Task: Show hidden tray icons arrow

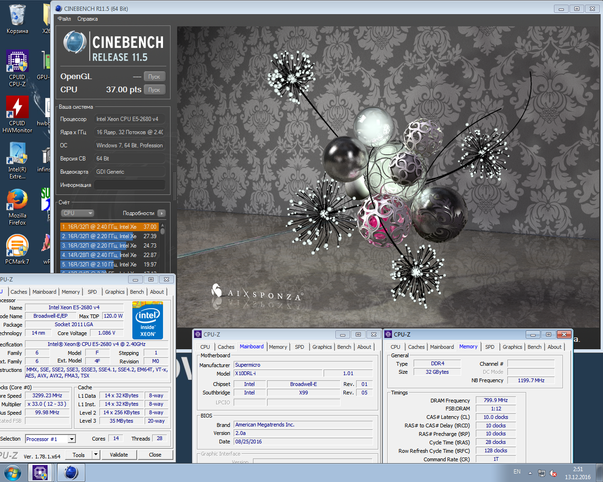Action: pyautogui.click(x=530, y=473)
